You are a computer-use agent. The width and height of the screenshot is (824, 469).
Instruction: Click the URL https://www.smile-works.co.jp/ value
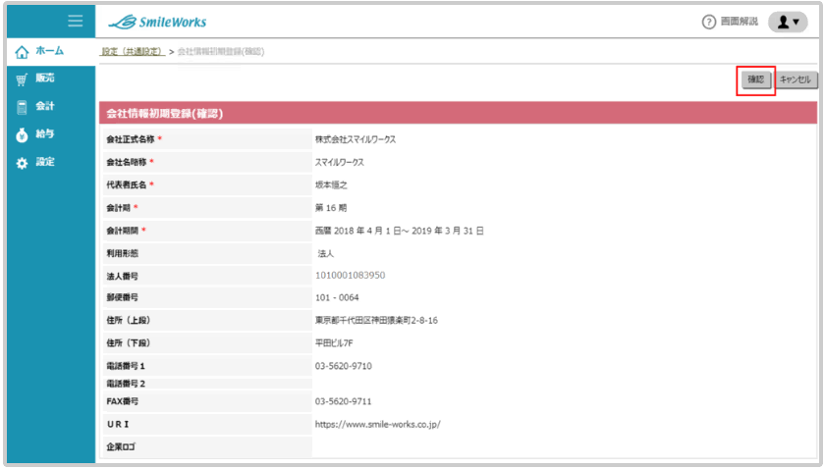[x=377, y=425]
